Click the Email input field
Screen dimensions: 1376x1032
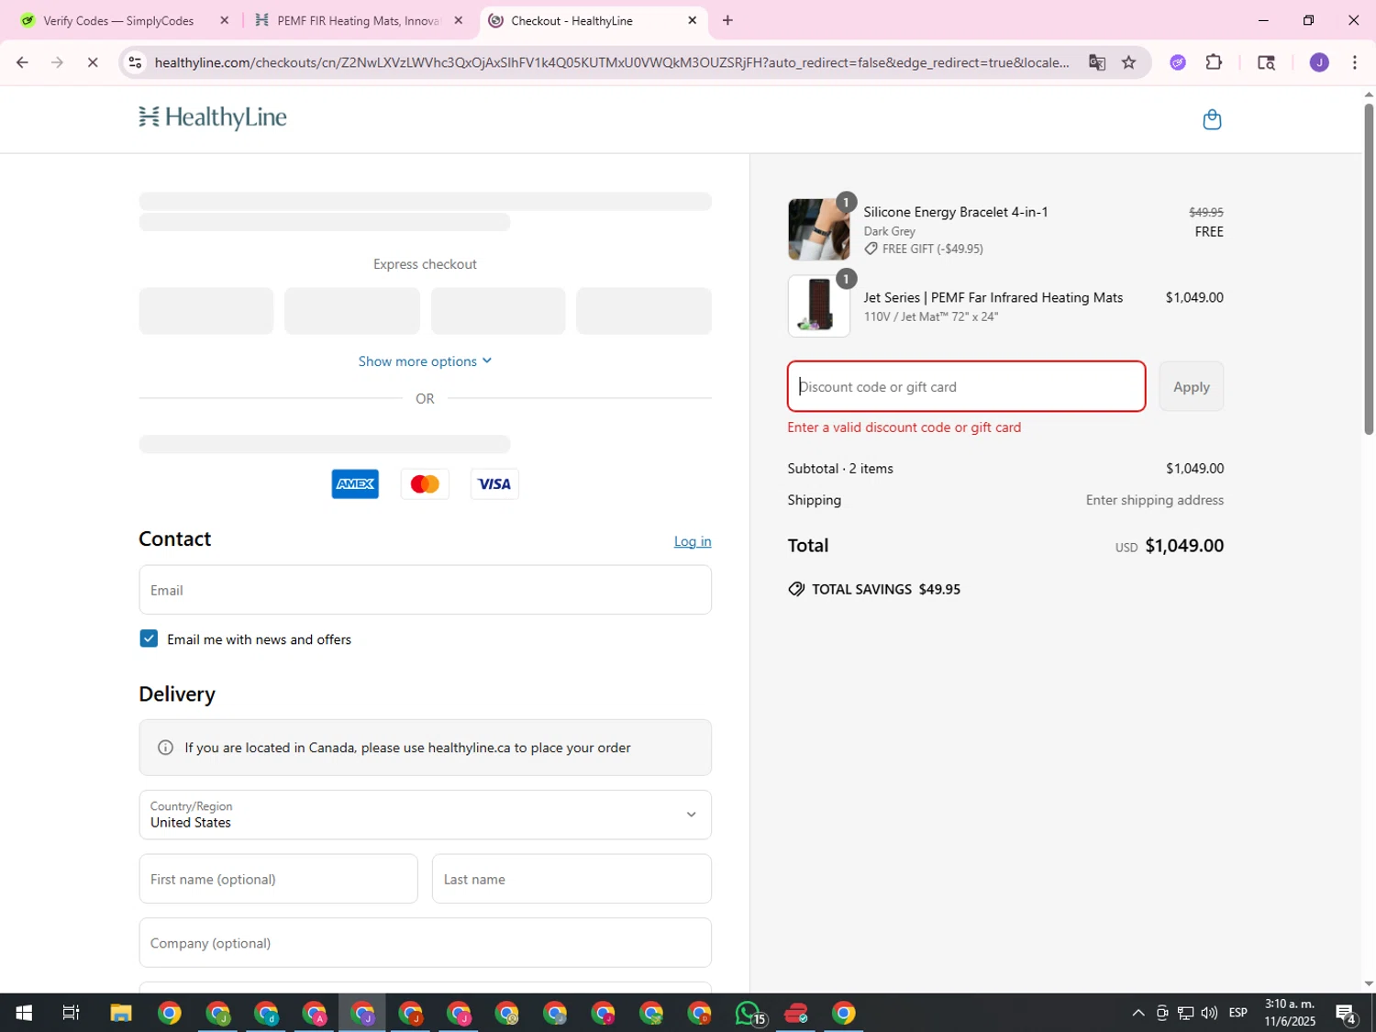point(425,590)
